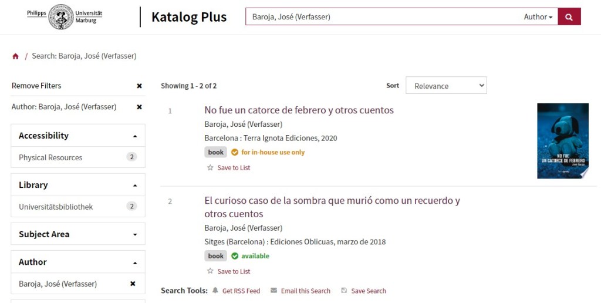Star the second result to save it
The width and height of the screenshot is (601, 303).
click(x=210, y=271)
